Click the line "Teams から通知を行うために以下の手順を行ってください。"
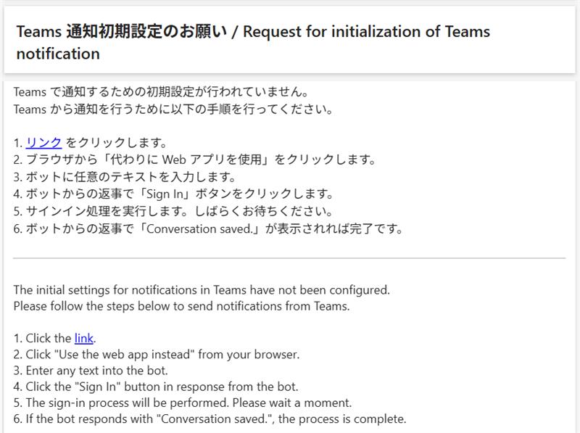 (x=173, y=110)
